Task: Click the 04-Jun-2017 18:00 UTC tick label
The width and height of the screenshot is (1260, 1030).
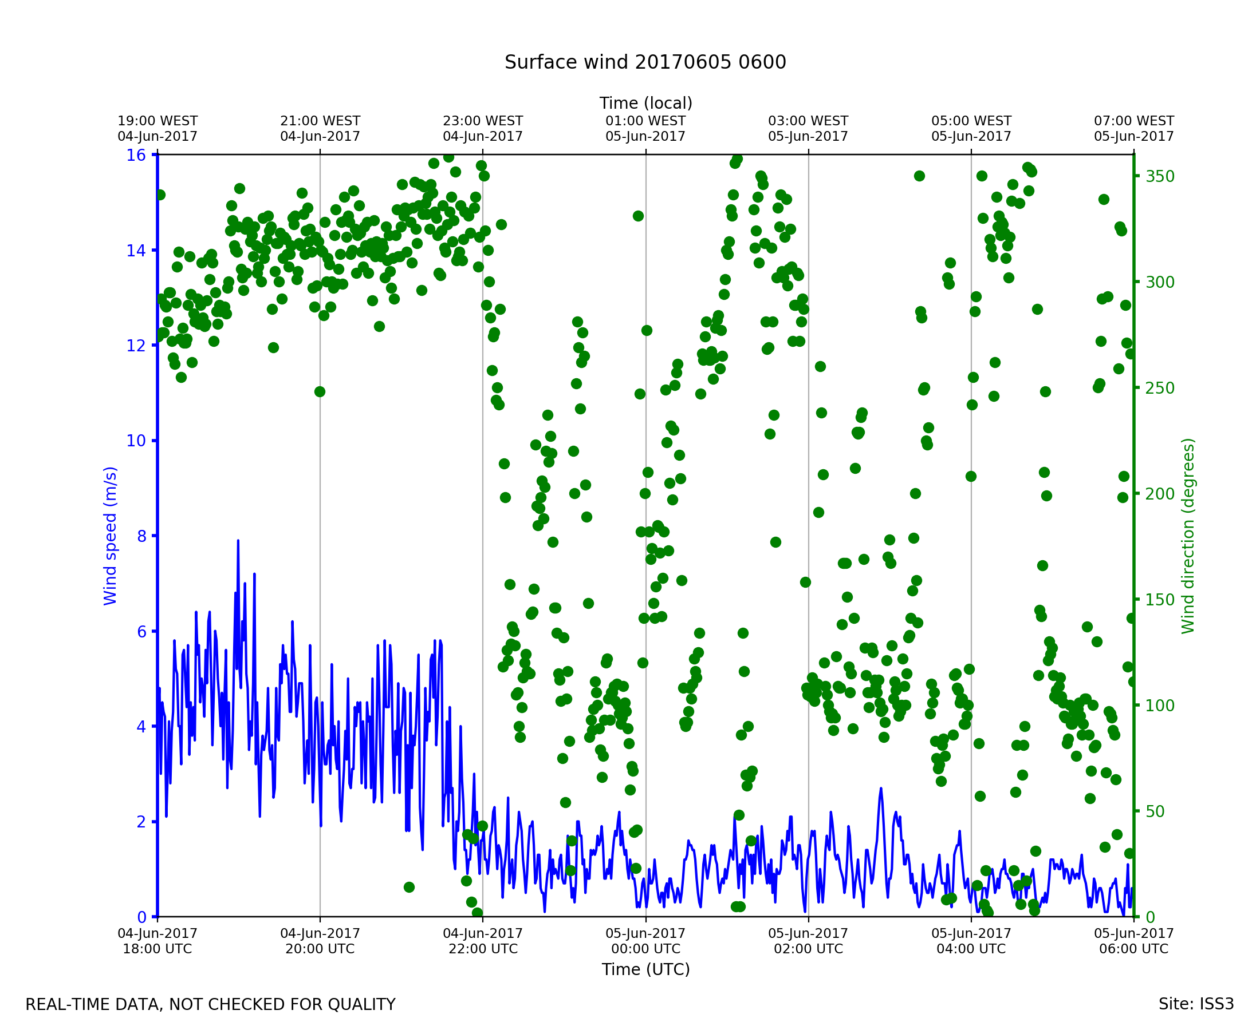Action: point(157,941)
